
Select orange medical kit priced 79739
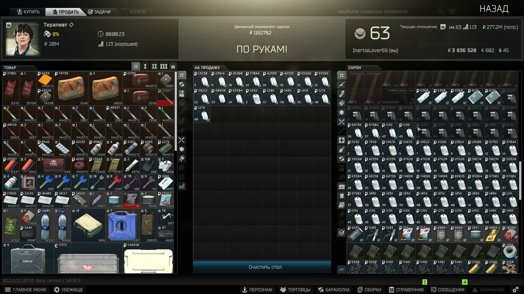(71, 89)
